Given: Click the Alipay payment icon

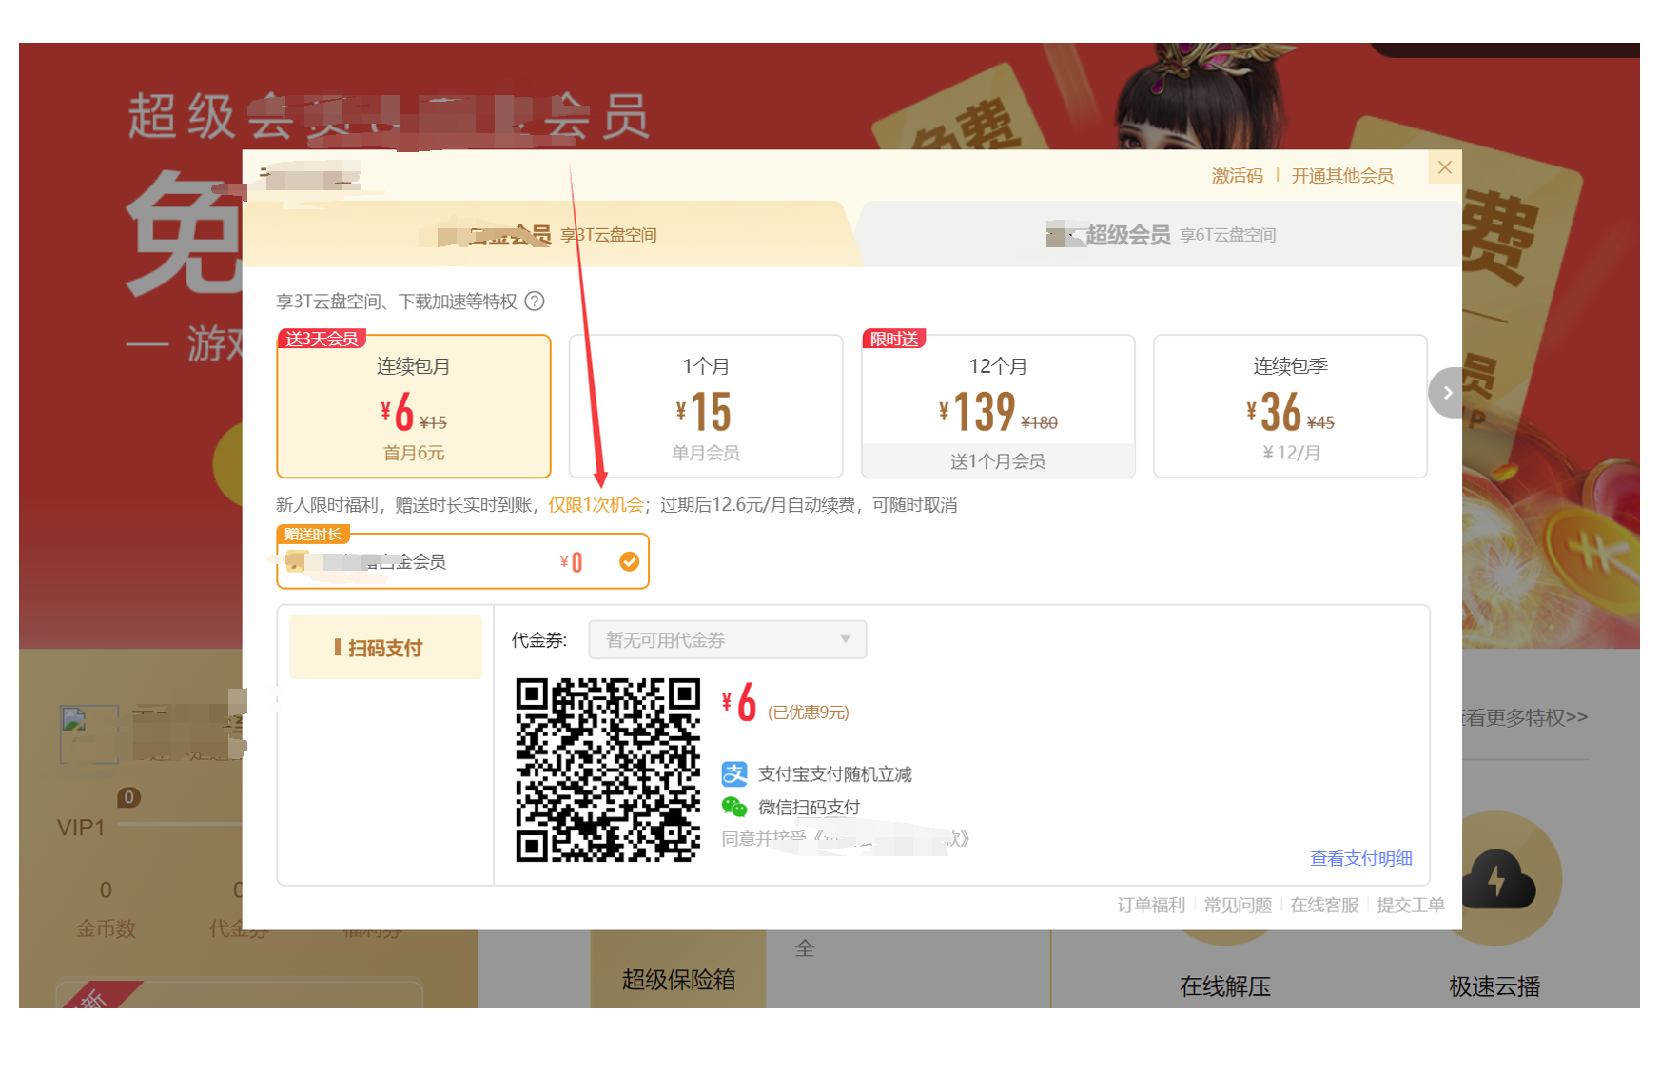Looking at the screenshot, I should click(x=734, y=774).
